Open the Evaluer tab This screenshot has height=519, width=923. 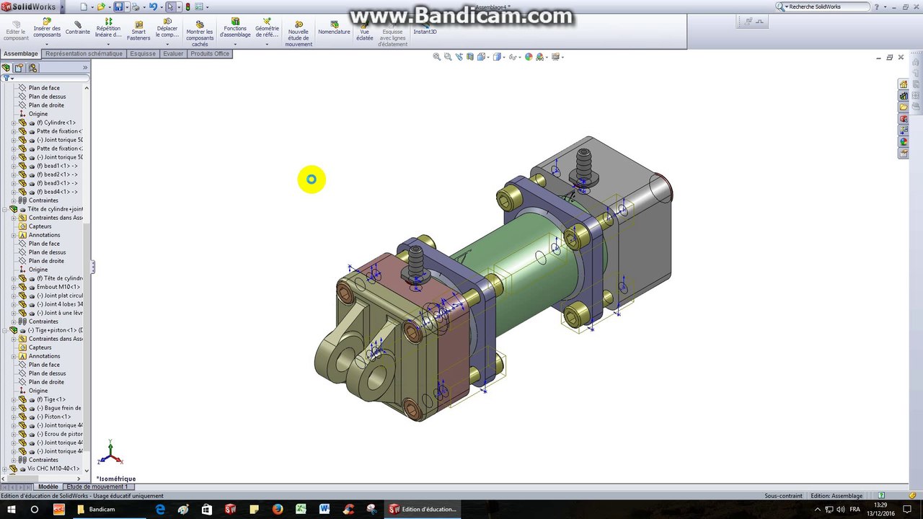tap(173, 54)
